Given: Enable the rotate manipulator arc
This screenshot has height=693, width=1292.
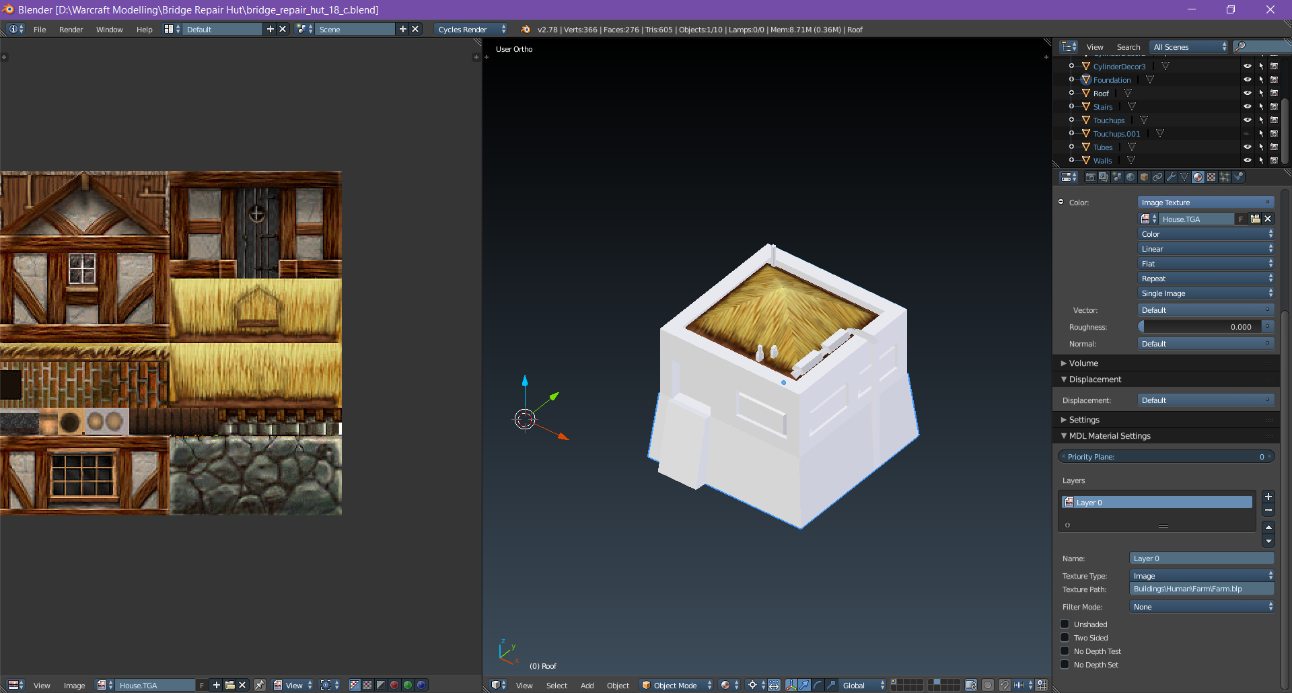Looking at the screenshot, I should (818, 685).
